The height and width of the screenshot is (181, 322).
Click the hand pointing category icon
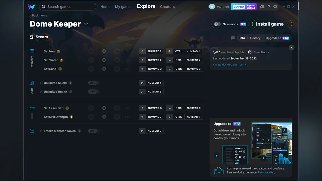click(x=32, y=108)
